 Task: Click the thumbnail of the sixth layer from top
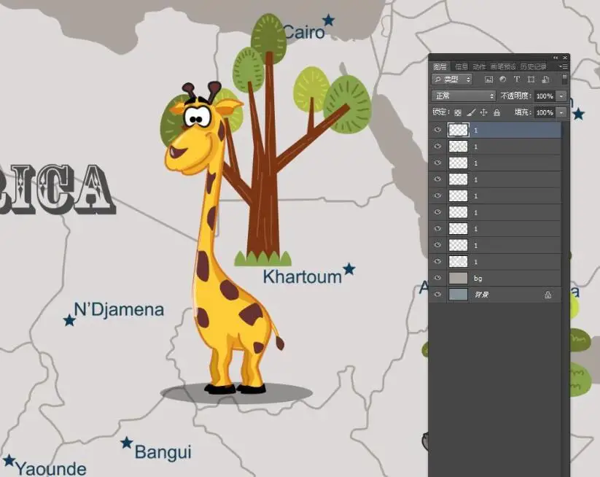tap(458, 212)
